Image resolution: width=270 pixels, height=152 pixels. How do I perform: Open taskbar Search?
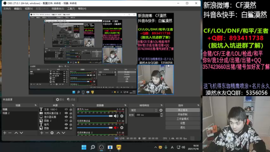92,147
